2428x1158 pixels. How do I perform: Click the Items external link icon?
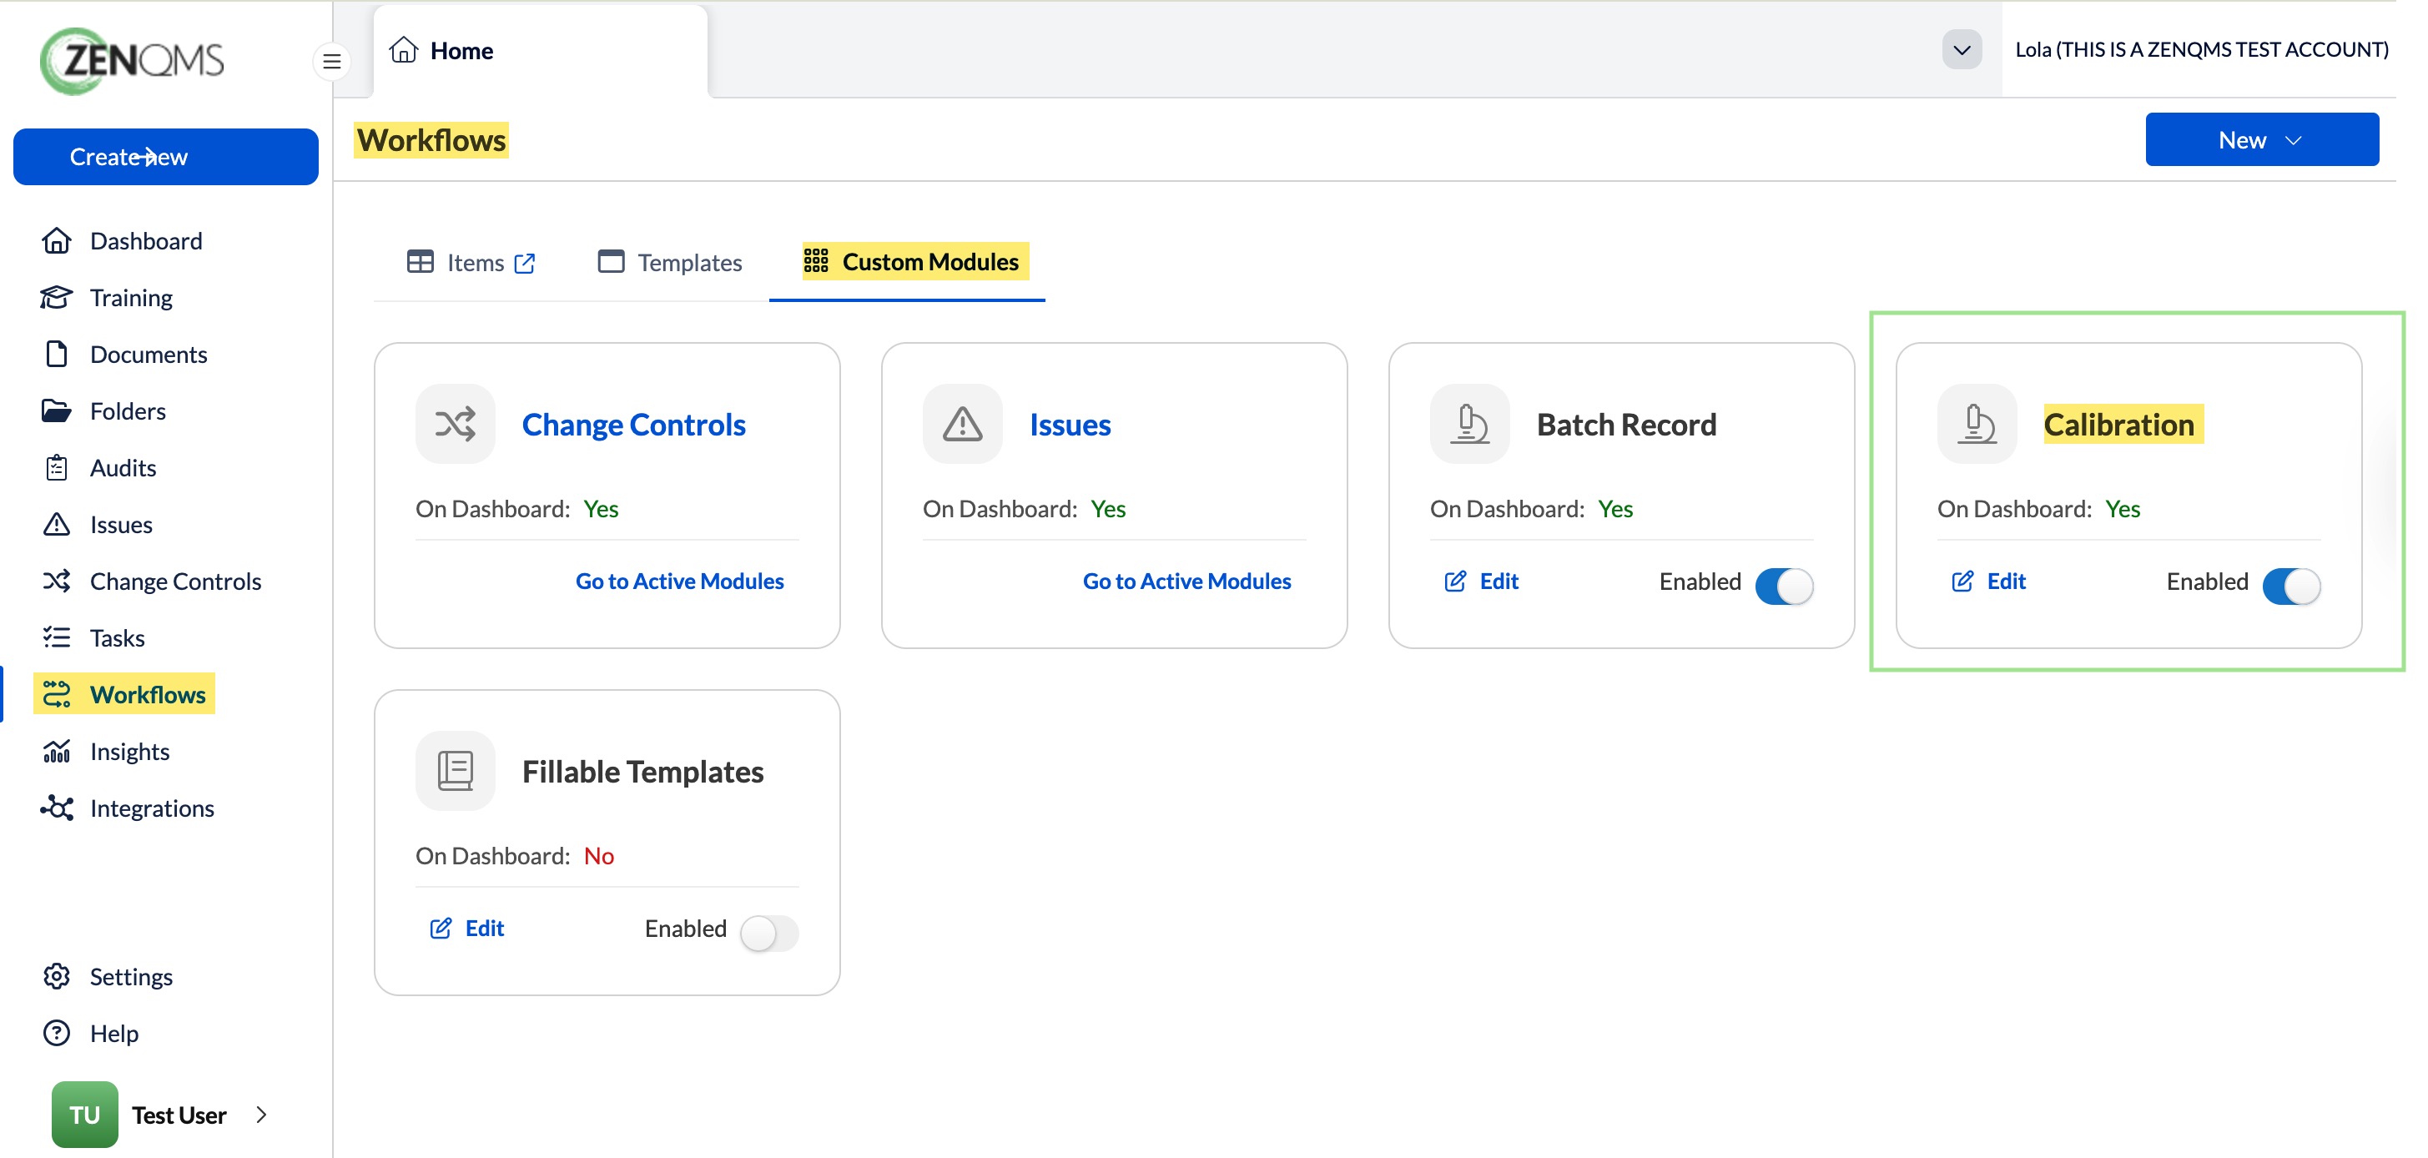pyautogui.click(x=525, y=263)
